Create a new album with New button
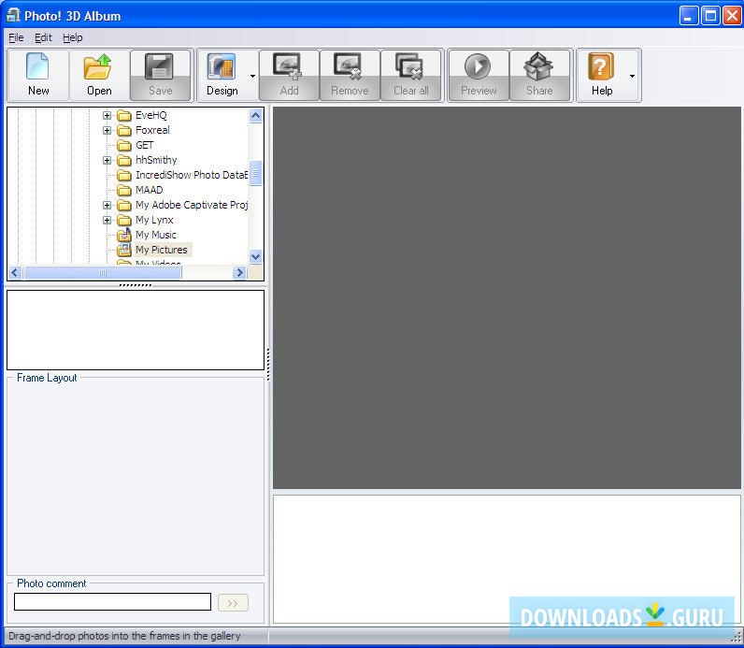This screenshot has height=648, width=744. pyautogui.click(x=38, y=75)
